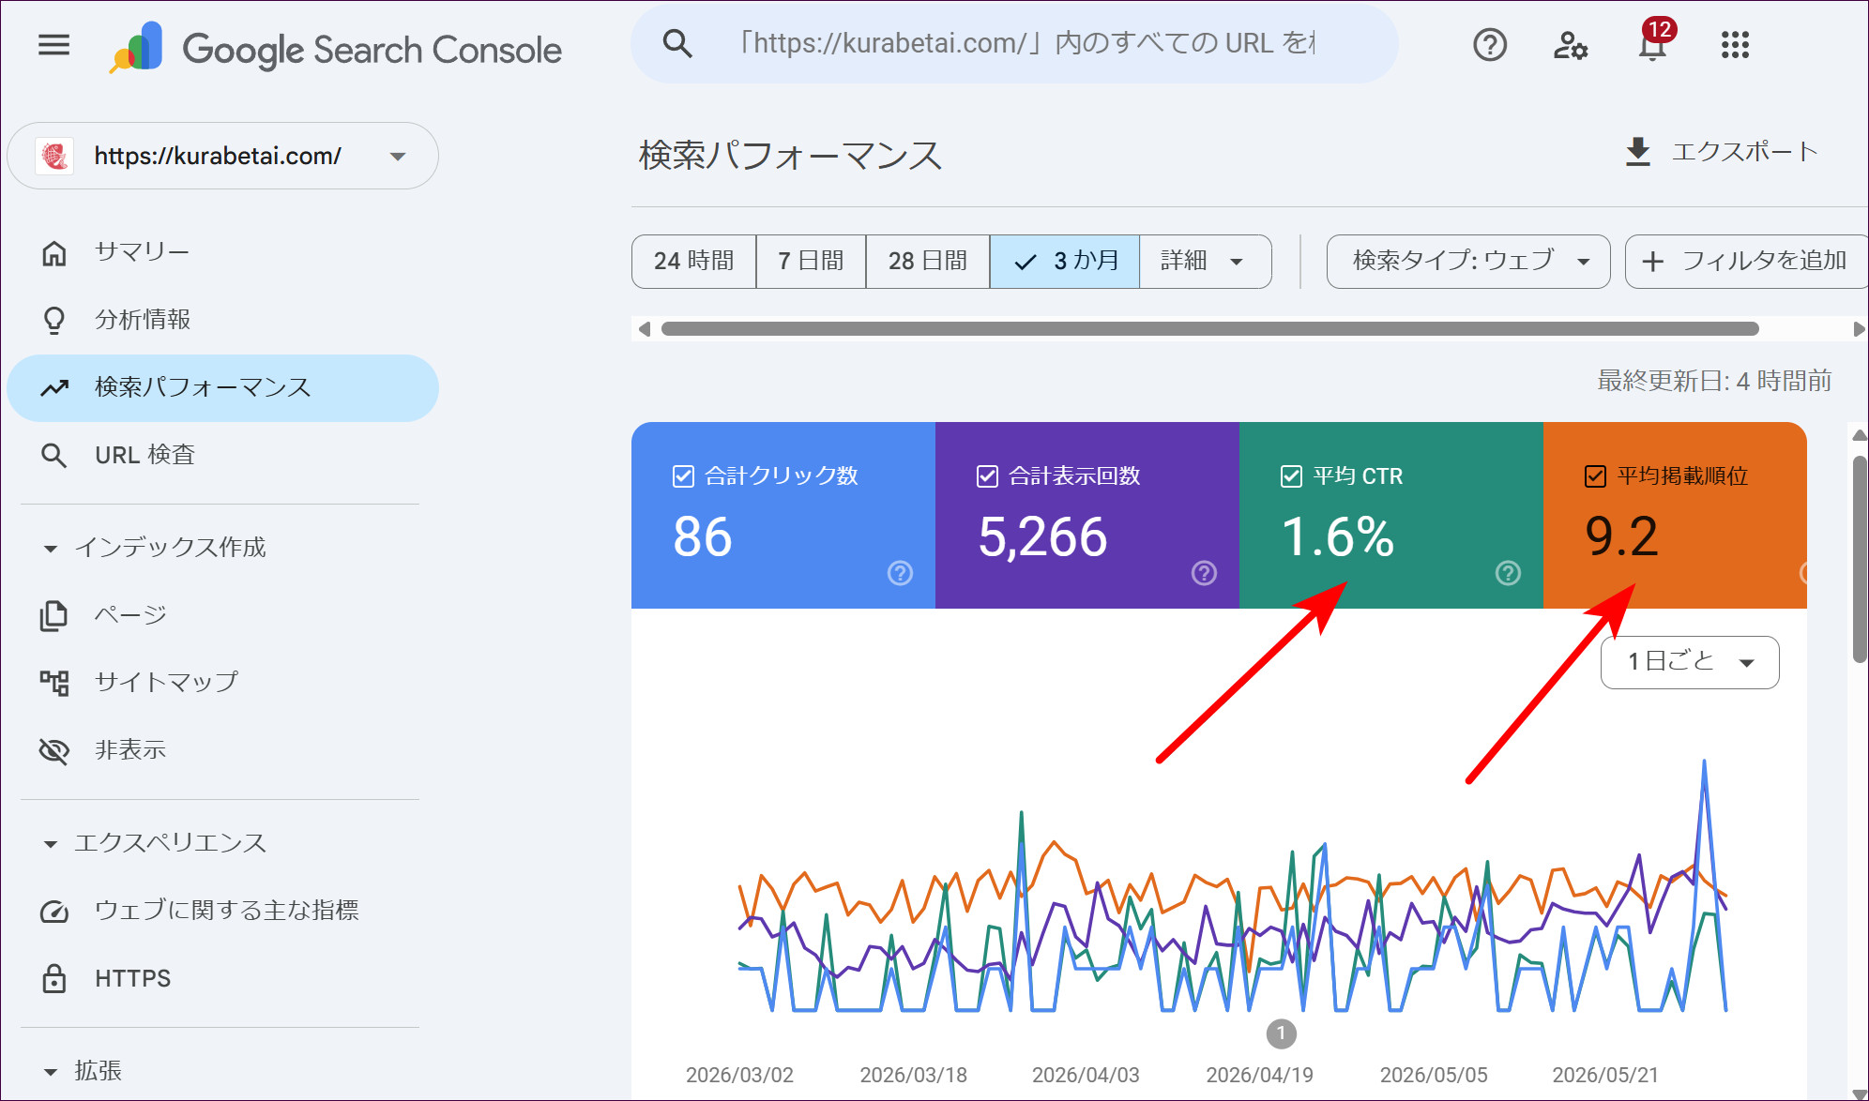This screenshot has height=1101, width=1869.
Task: Click the export download icon
Action: coord(1637,152)
